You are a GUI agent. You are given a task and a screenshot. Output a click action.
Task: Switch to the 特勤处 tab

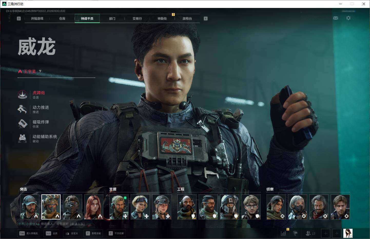point(162,18)
